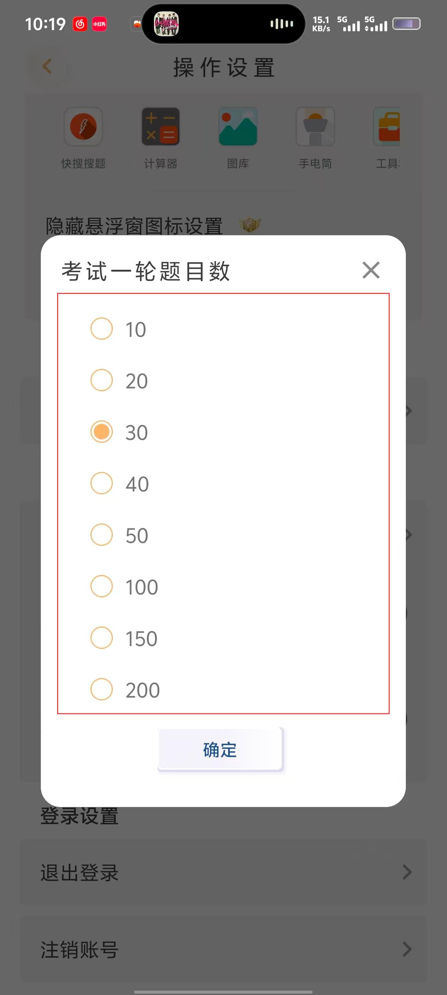
Task: Select the 10 questions radio option
Action: 101,329
